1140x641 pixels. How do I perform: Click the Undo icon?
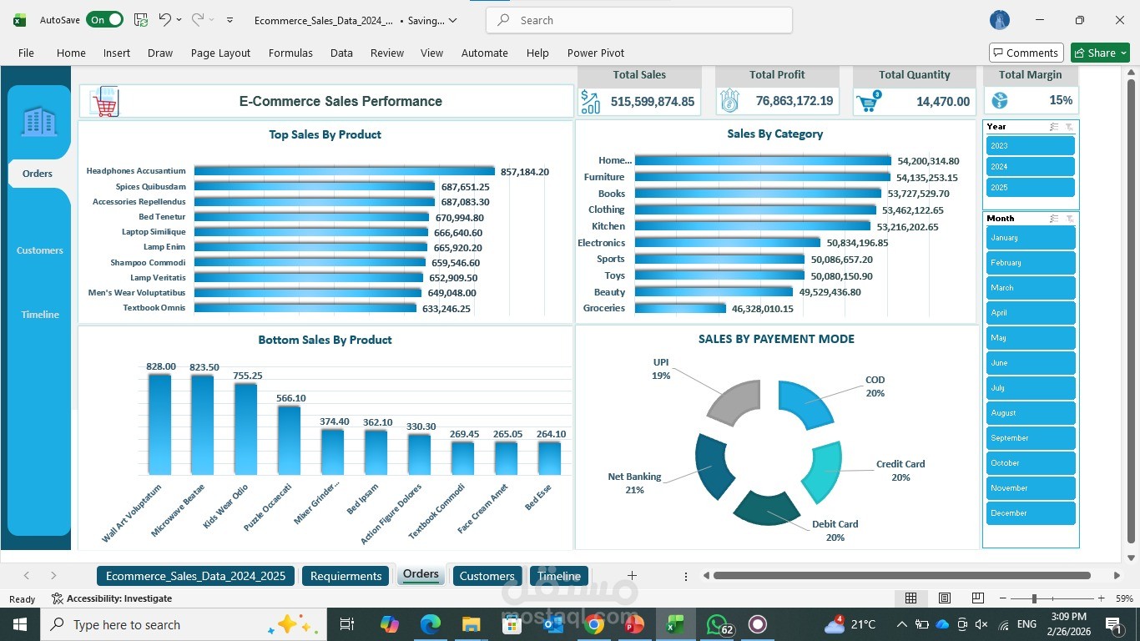click(x=164, y=20)
